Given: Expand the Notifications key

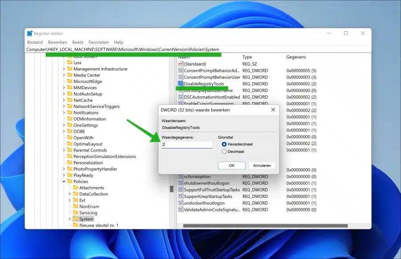Looking at the screenshot, I should [64, 113].
